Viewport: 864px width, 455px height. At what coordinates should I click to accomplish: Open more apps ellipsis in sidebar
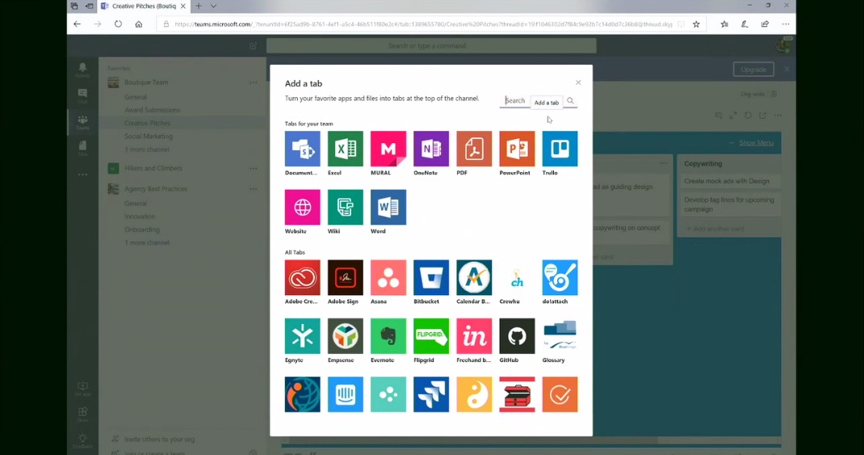(x=82, y=175)
